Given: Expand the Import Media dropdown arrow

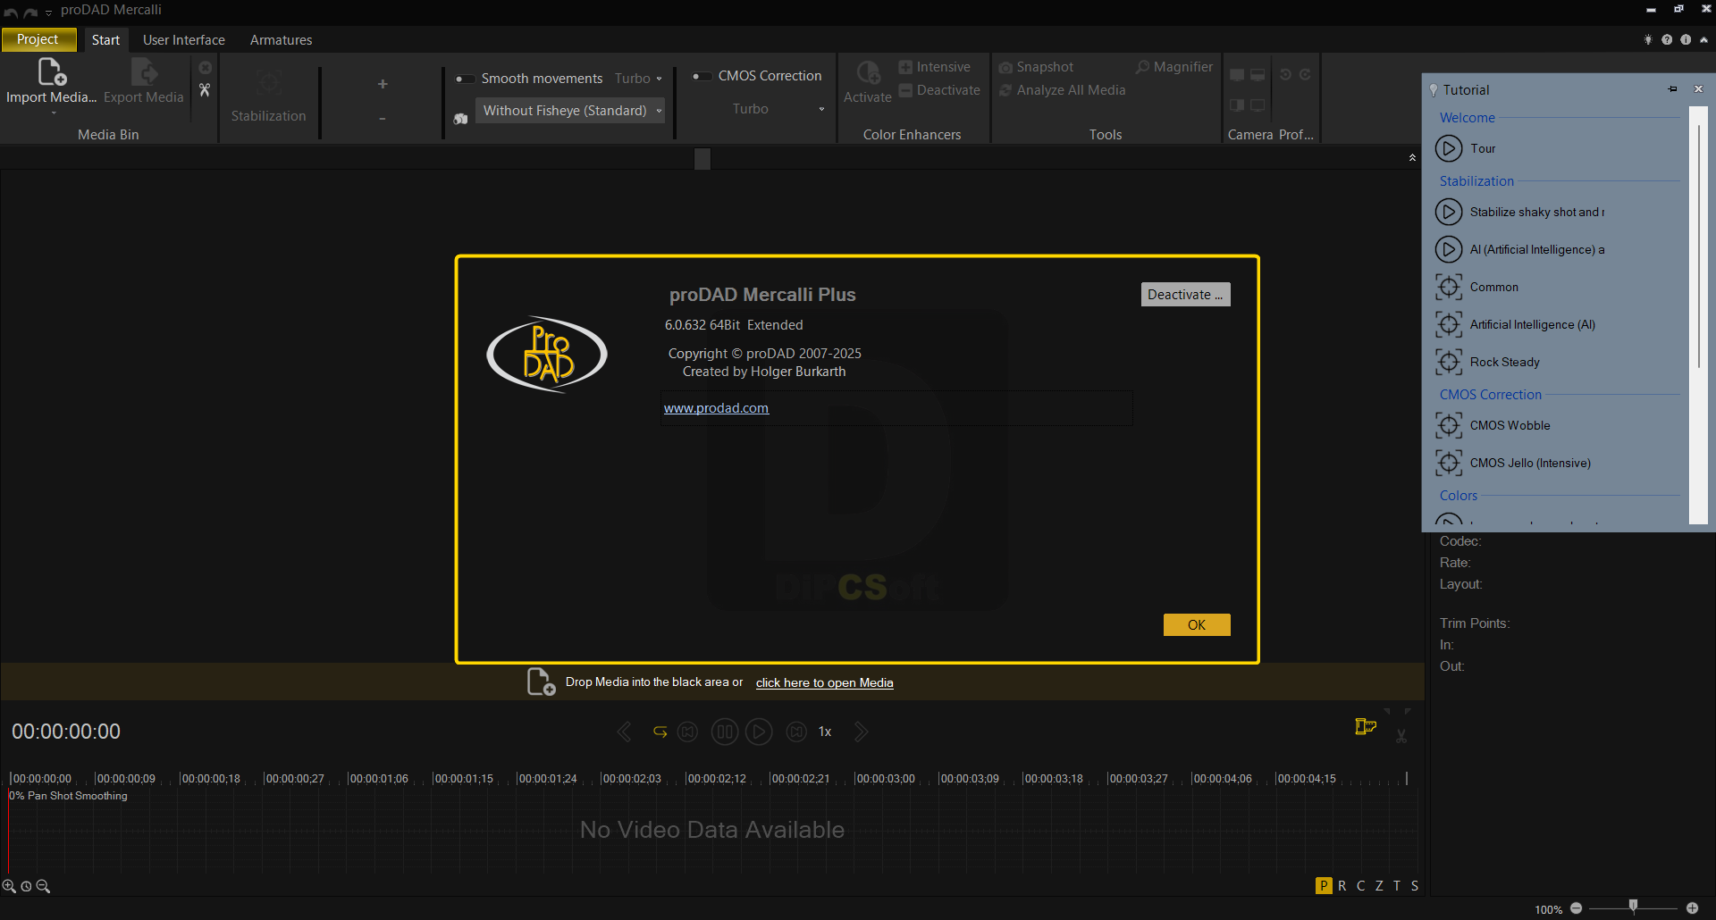Looking at the screenshot, I should (x=53, y=113).
